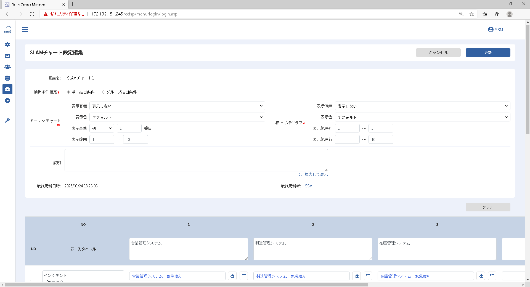Select 単一抽出条件 radio button
Screen dimensions: 530x287
point(68,92)
